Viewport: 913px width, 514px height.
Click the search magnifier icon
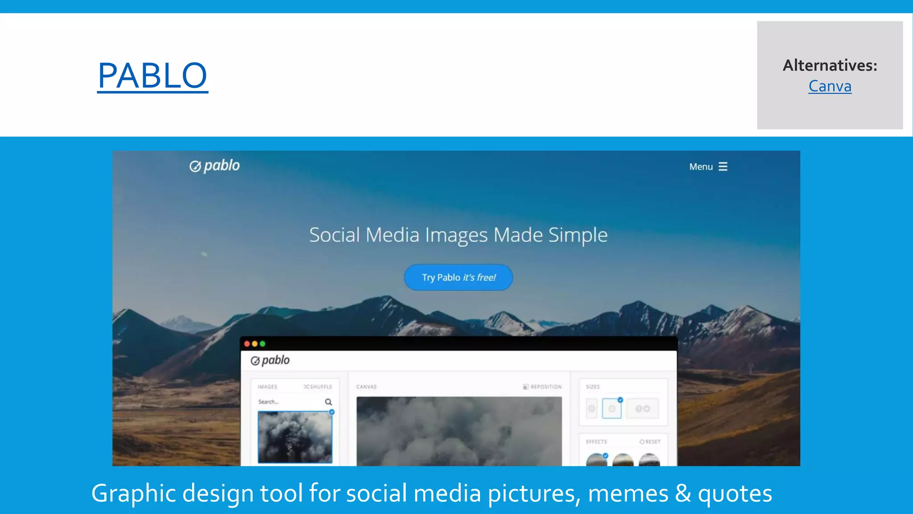click(329, 402)
